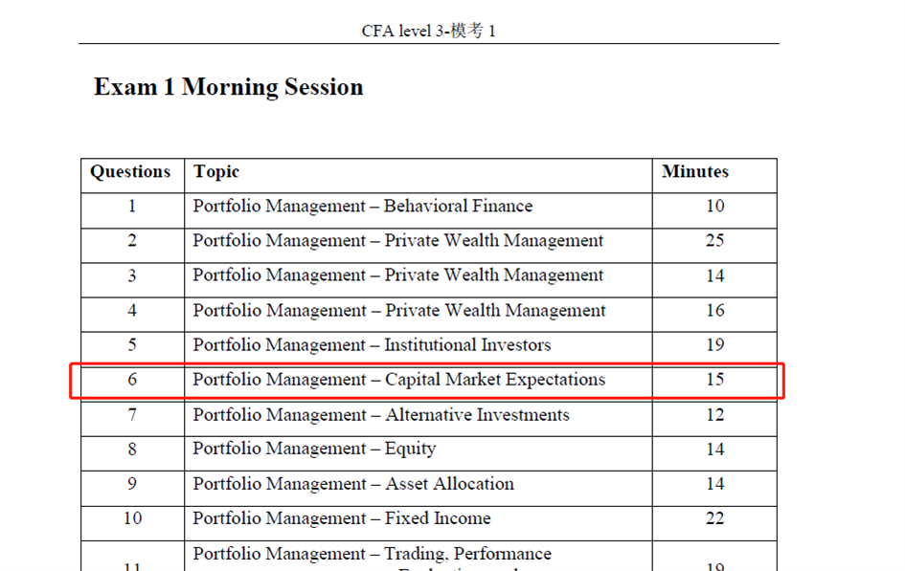Select the Alternative Investments topic text
This screenshot has width=905, height=571.
coord(380,415)
